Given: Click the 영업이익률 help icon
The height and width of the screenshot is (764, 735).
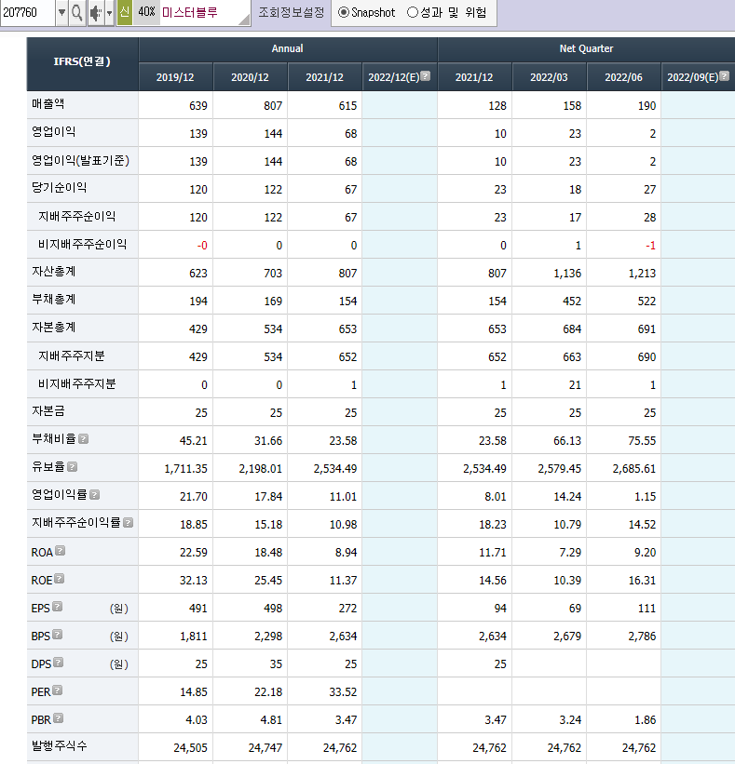Looking at the screenshot, I should pyautogui.click(x=95, y=494).
